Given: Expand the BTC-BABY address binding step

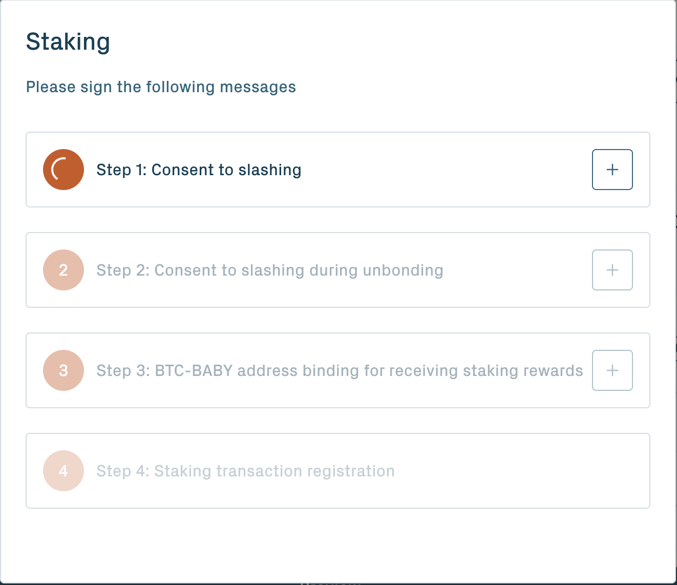Looking at the screenshot, I should tap(612, 370).
